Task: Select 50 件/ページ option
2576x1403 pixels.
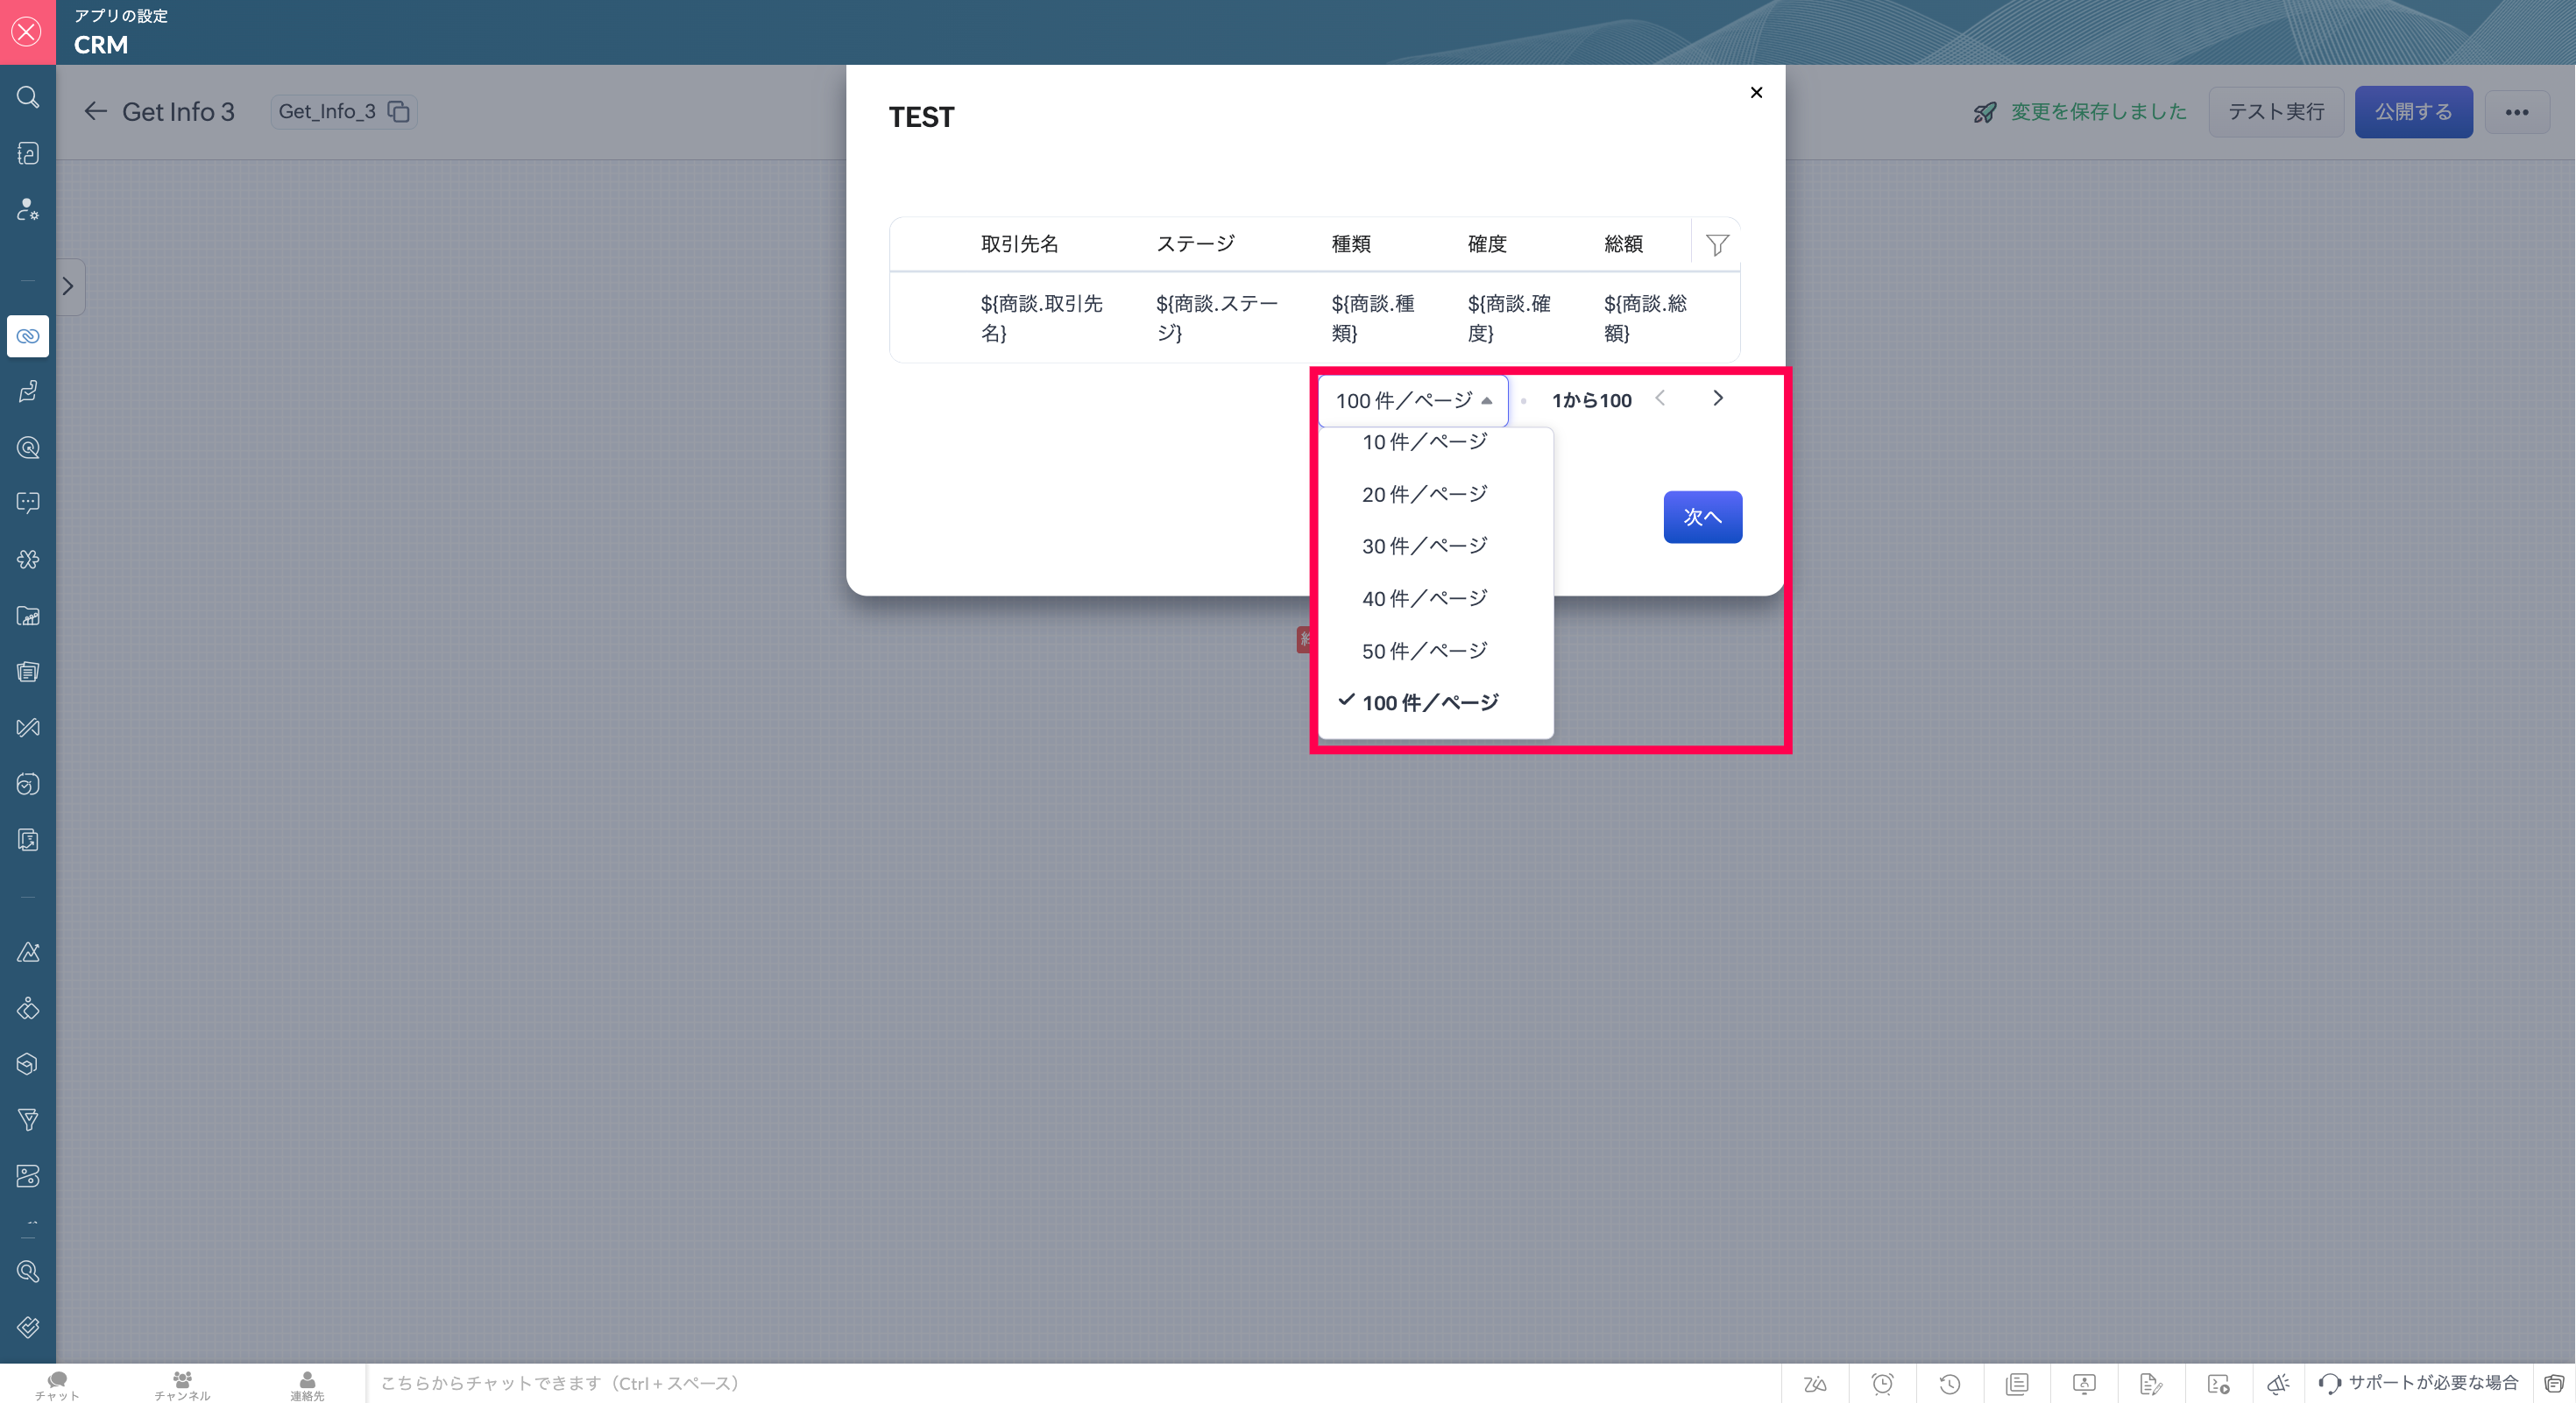Action: [1424, 651]
